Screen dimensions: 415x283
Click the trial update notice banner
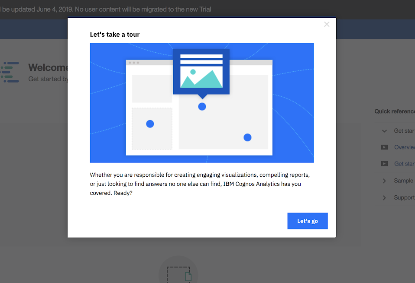point(106,10)
